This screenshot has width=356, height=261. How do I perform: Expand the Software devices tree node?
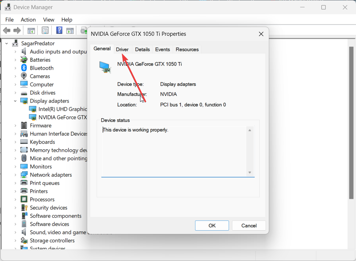coord(15,224)
